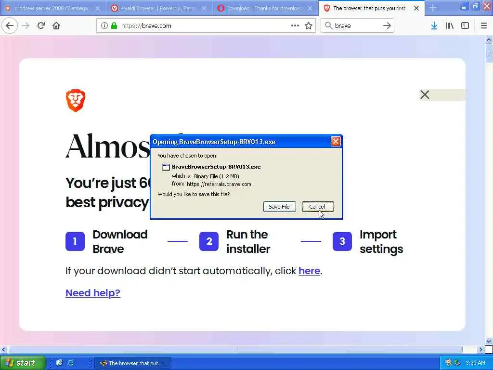Open the Firefox home page icon
The height and width of the screenshot is (370, 493).
click(x=56, y=26)
